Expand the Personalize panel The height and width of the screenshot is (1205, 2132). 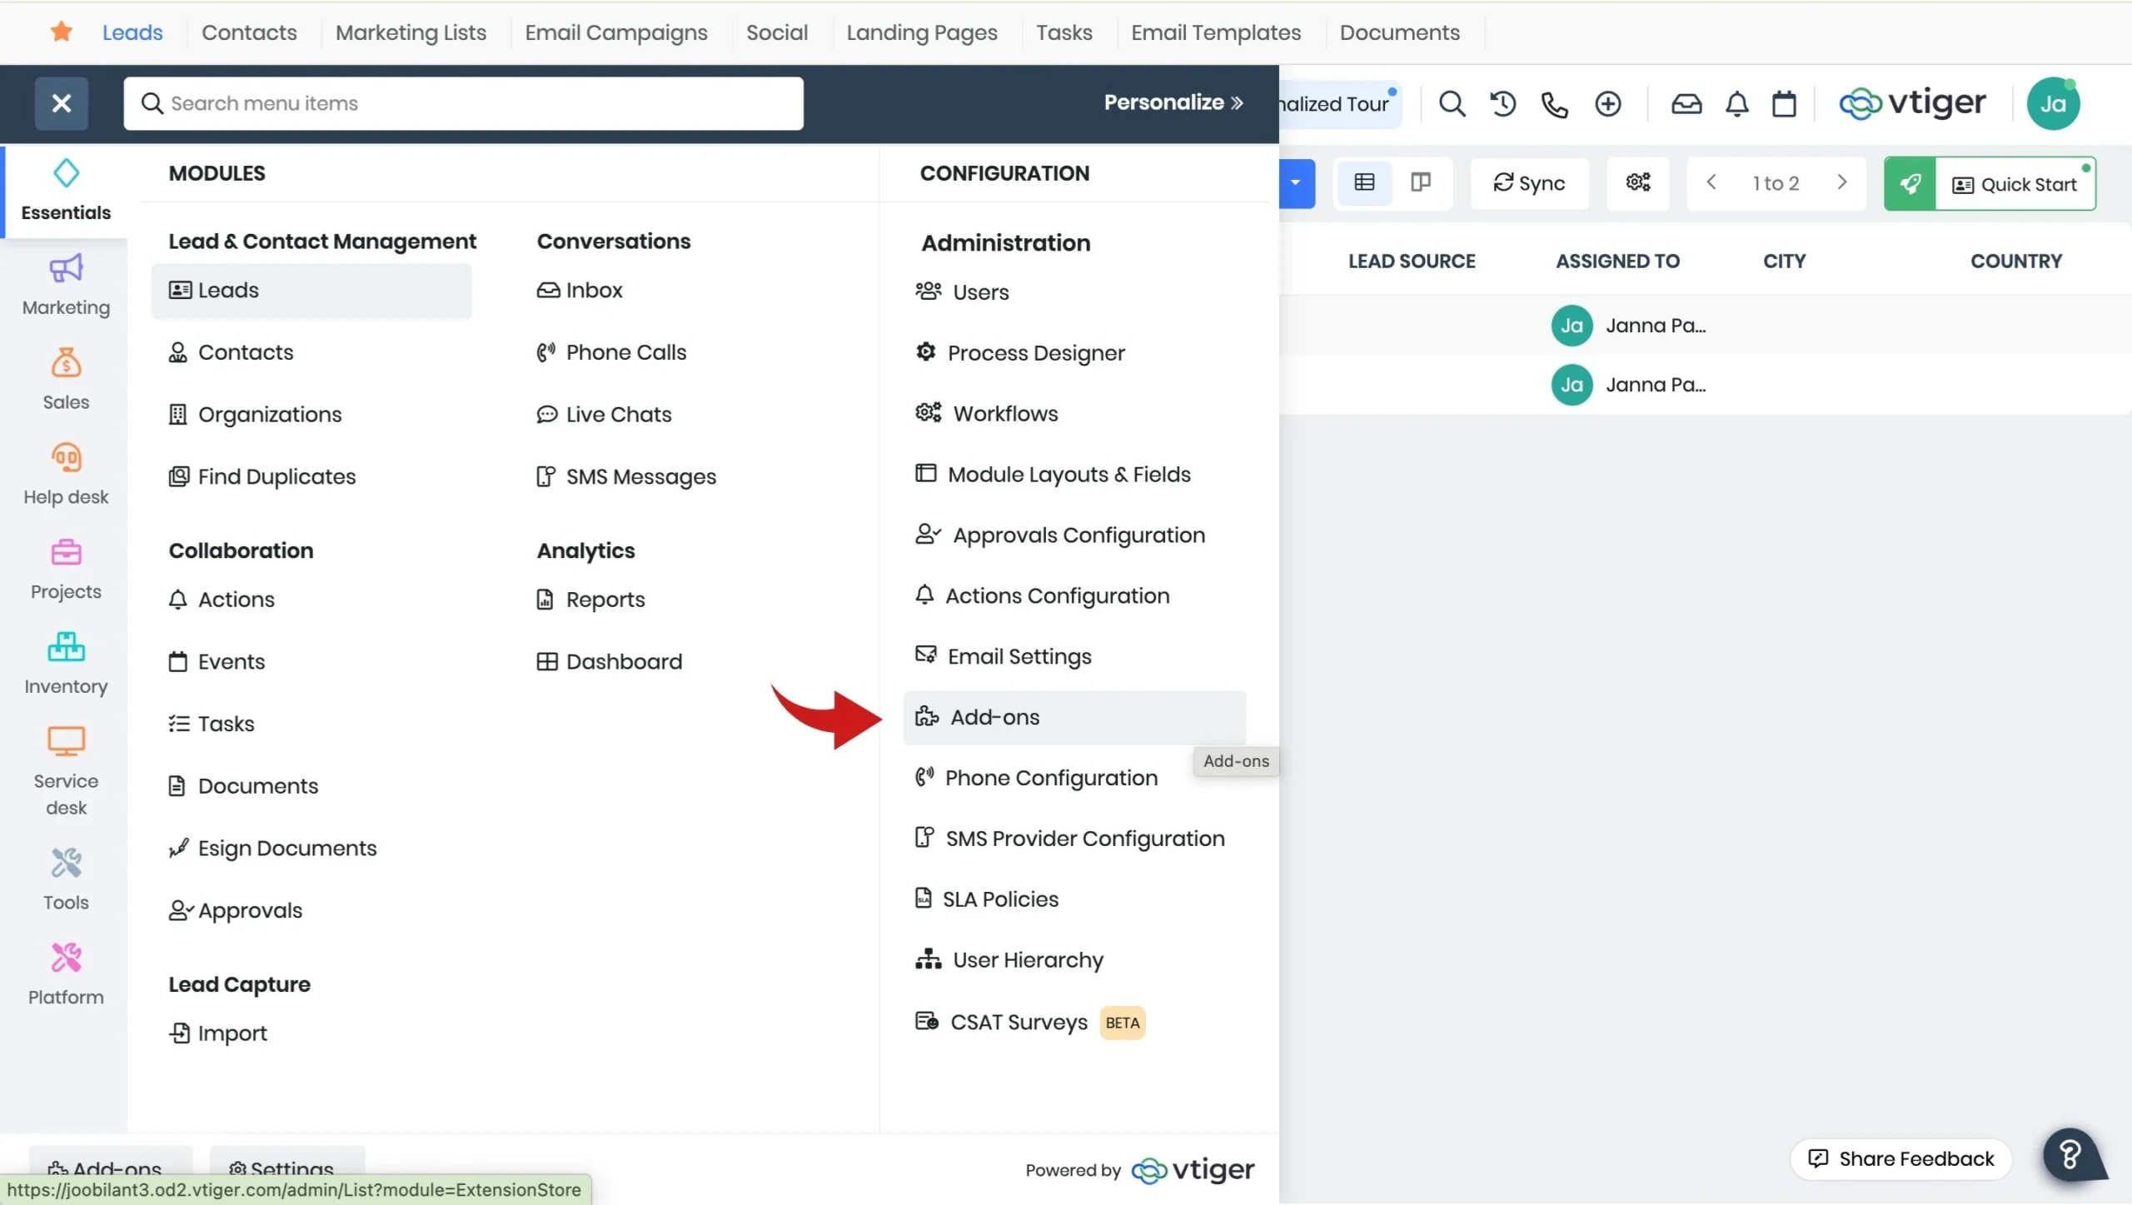tap(1173, 102)
